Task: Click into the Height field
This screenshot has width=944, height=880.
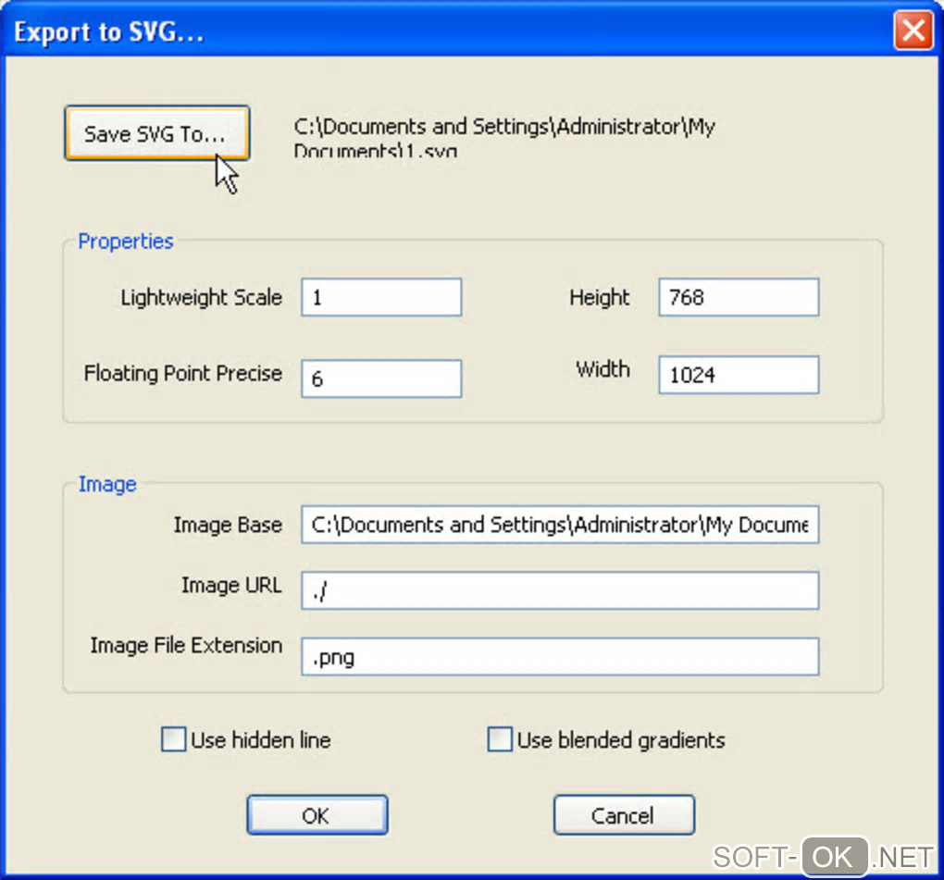Action: [738, 298]
